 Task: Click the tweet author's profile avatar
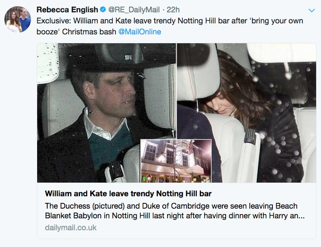tap(18, 19)
